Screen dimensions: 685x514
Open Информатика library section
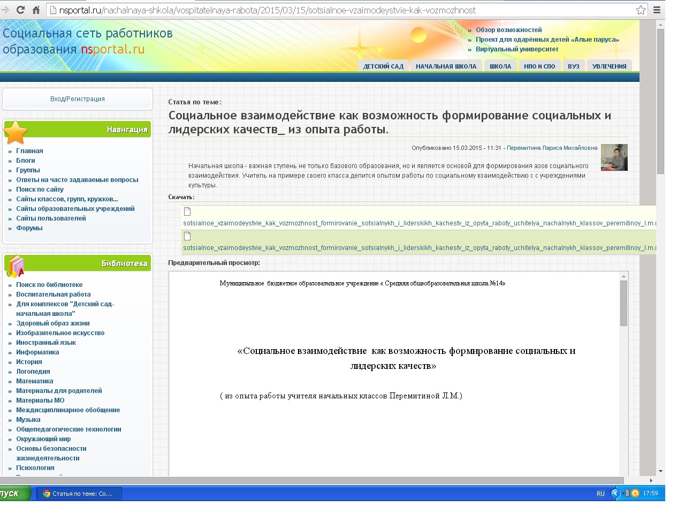37,352
